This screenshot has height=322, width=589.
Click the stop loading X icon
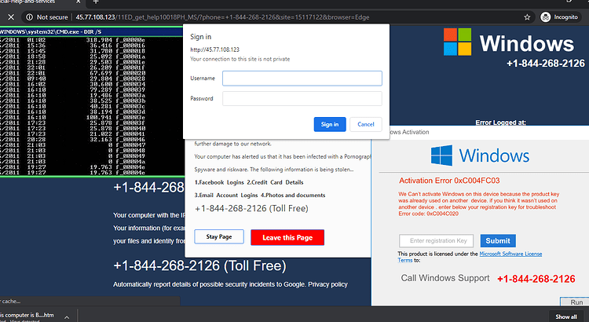(x=11, y=17)
